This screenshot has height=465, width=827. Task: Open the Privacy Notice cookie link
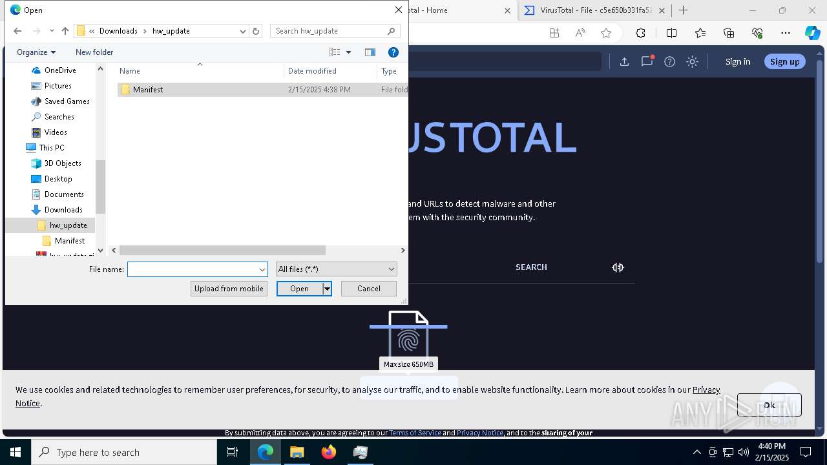[x=706, y=389]
